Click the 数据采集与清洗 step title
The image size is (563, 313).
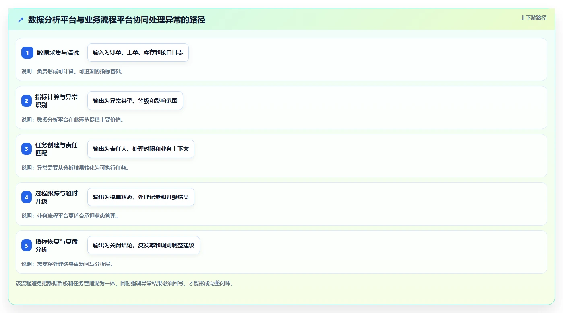point(58,53)
